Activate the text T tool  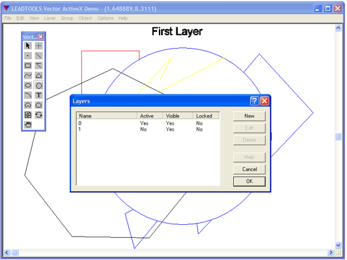38,95
